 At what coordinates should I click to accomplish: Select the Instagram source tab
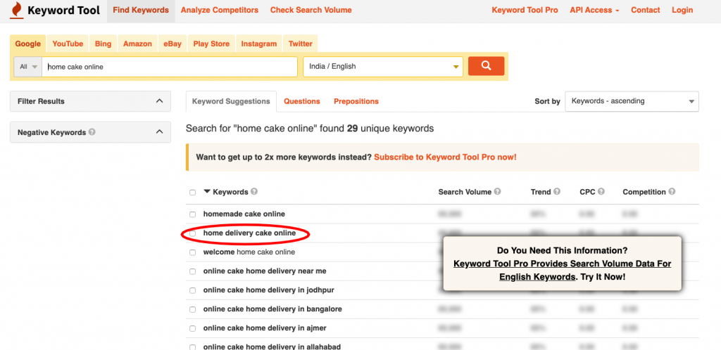259,44
